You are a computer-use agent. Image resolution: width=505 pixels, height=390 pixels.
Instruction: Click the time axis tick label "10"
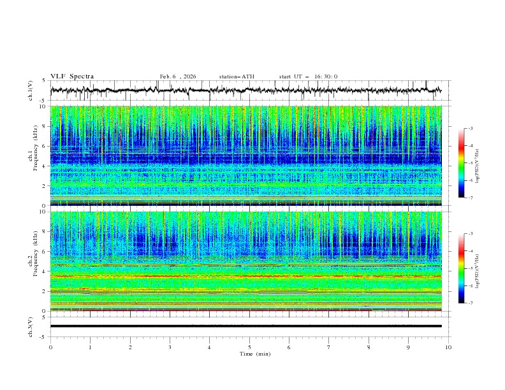(448, 347)
